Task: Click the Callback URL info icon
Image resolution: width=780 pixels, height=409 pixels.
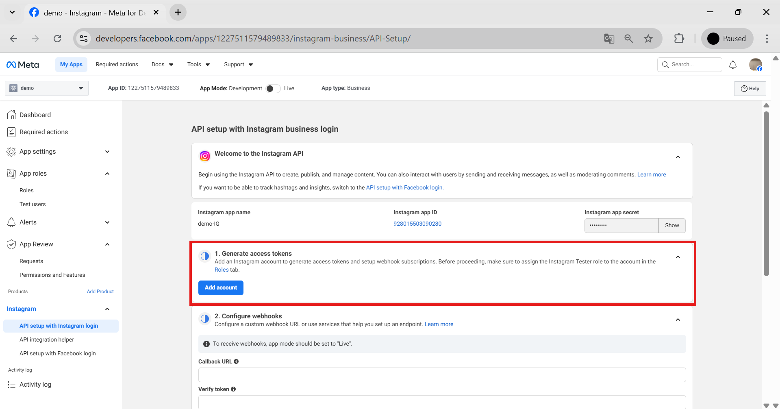Action: [x=236, y=361]
